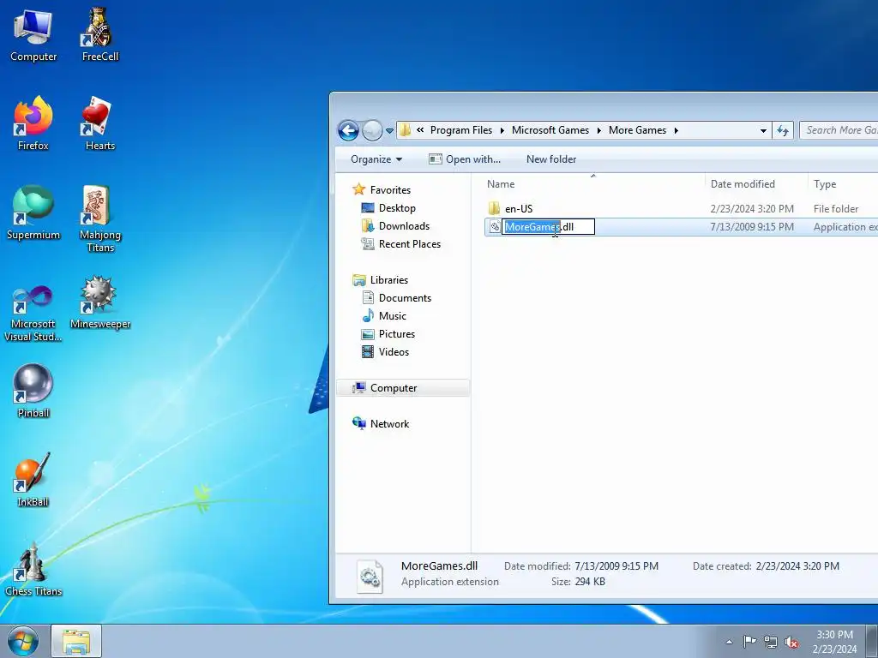Open the address bar history dropdown

coord(762,131)
